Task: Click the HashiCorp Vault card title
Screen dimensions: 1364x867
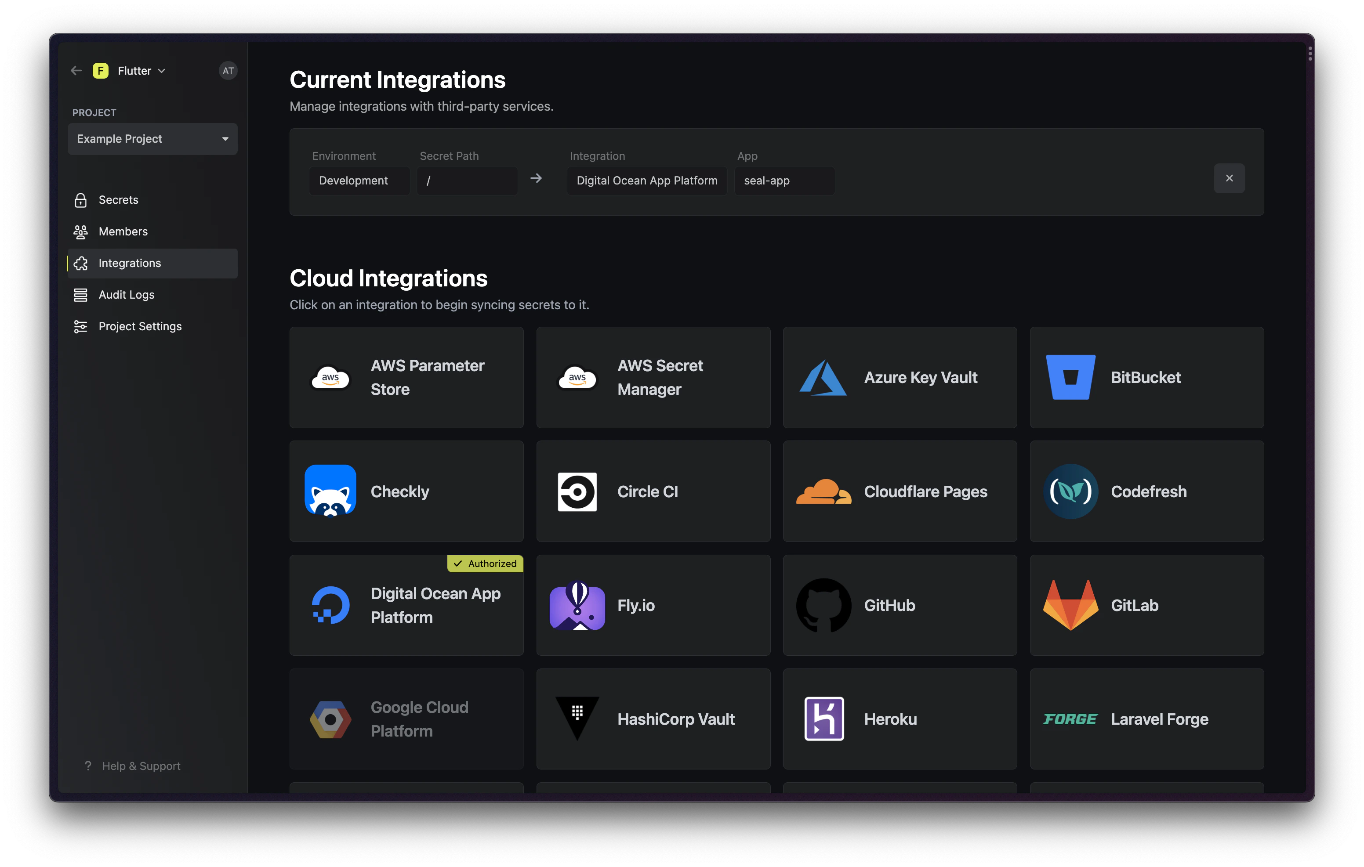Action: click(676, 719)
